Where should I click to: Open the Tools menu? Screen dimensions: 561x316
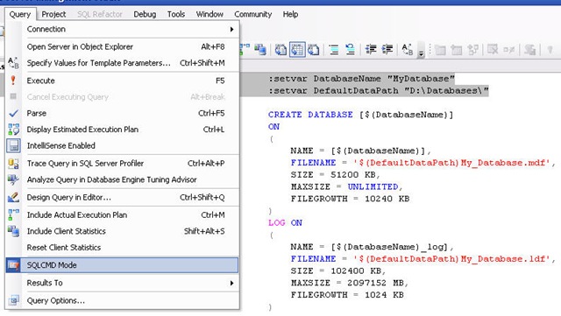[176, 14]
